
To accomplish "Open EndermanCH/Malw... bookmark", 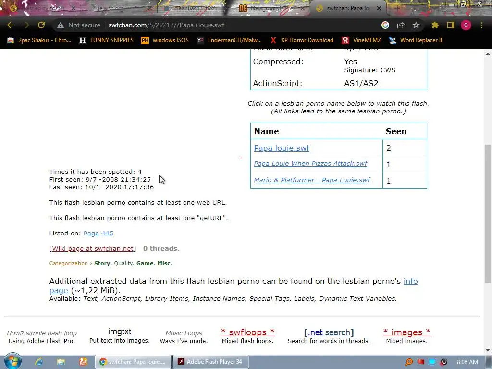I will [x=229, y=40].
